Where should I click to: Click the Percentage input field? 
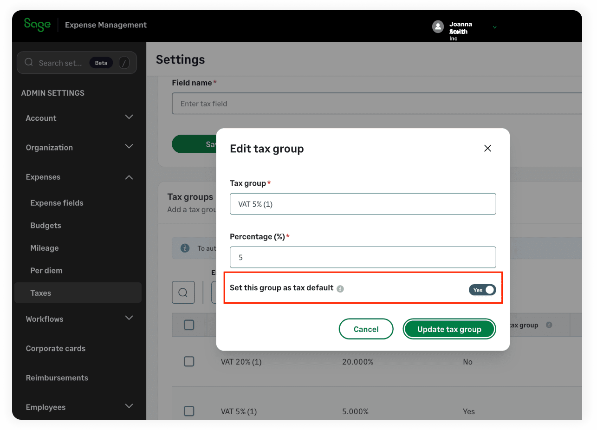363,257
